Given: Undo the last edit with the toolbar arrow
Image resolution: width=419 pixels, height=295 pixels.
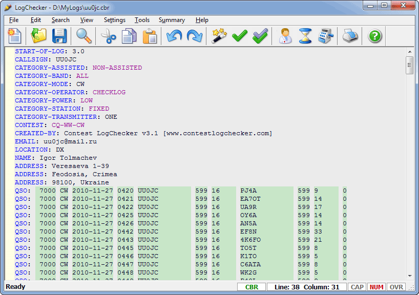Looking at the screenshot, I should [x=174, y=36].
